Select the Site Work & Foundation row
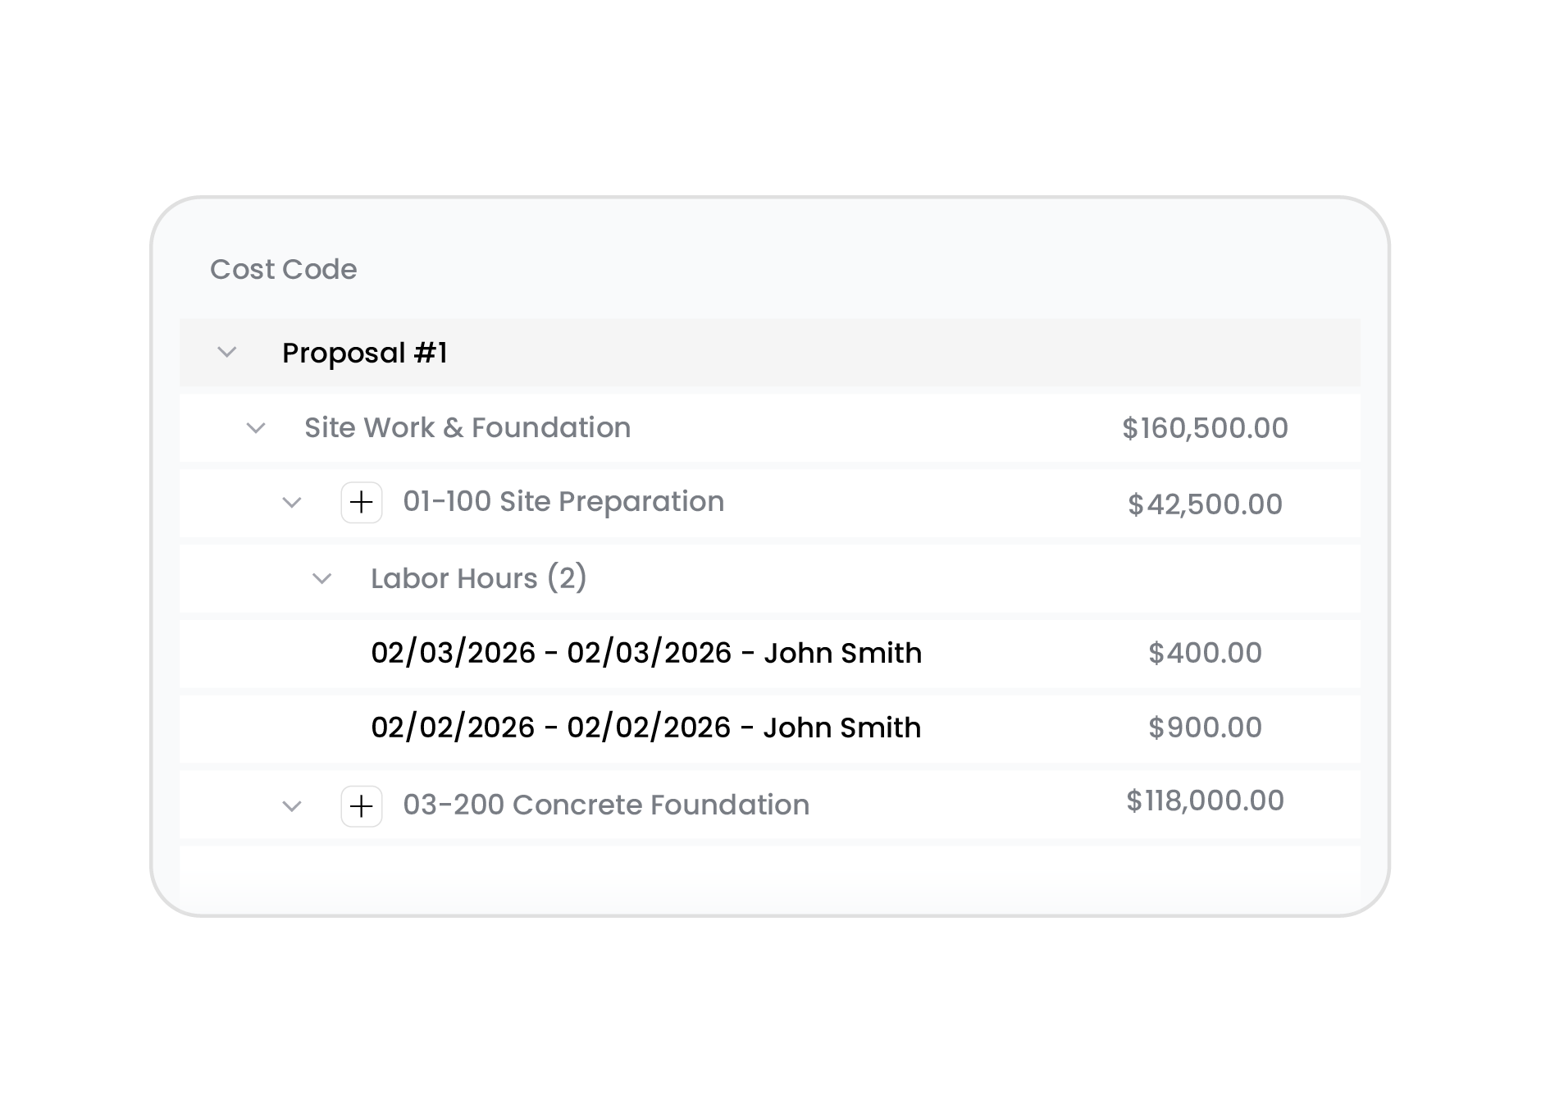Image resolution: width=1541 pixels, height=1113 pixels. point(467,428)
